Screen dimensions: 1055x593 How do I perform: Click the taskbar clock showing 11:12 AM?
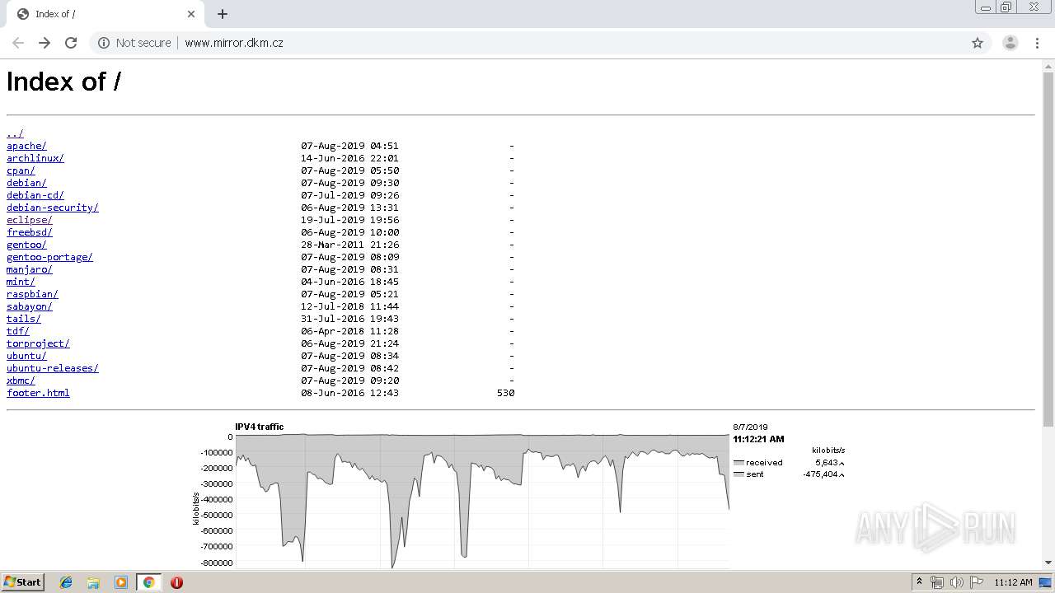[1013, 582]
